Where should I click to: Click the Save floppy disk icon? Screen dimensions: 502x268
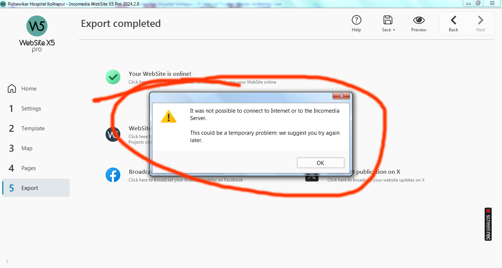pos(388,20)
